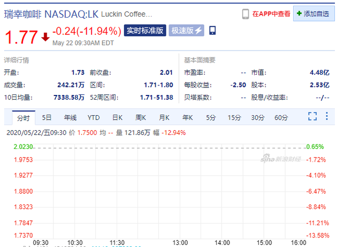Screen dimensions: 337x247
Task: Click the 股本 value 2.53亿
Action: pyautogui.click(x=319, y=85)
